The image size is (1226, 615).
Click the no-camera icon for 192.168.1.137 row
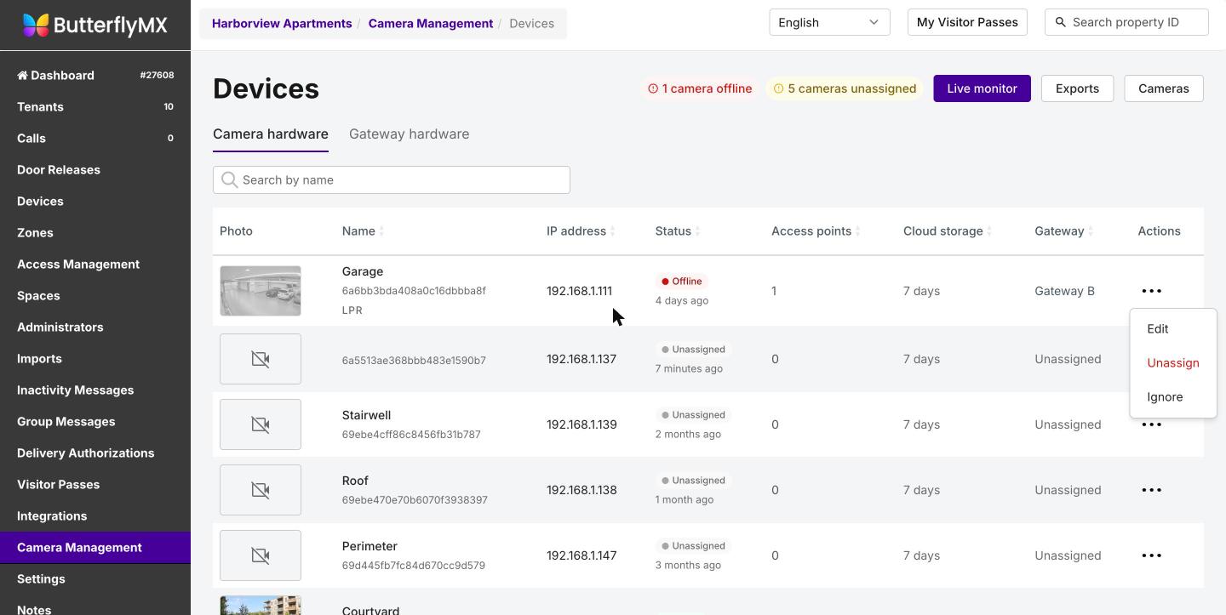coord(261,359)
